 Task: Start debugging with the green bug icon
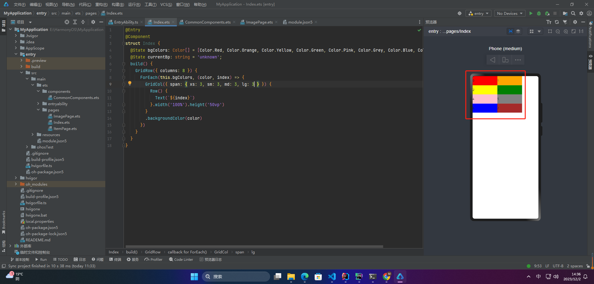[539, 13]
